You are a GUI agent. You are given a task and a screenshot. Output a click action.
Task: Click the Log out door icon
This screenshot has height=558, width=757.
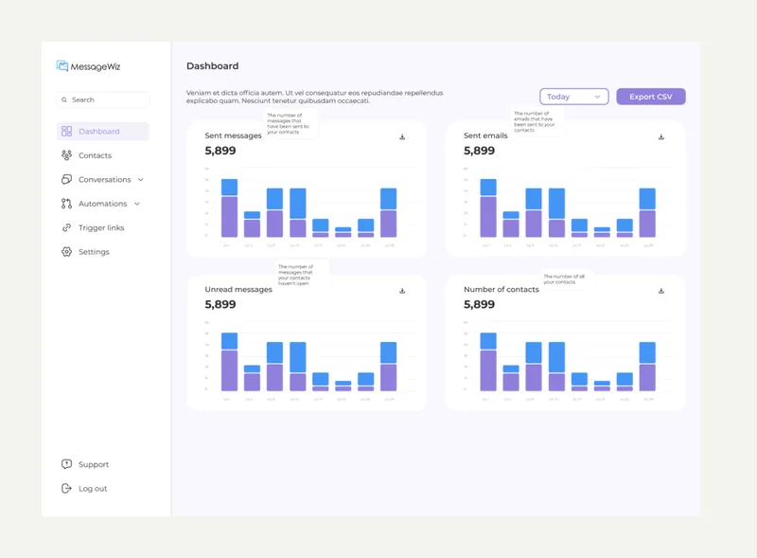[66, 489]
